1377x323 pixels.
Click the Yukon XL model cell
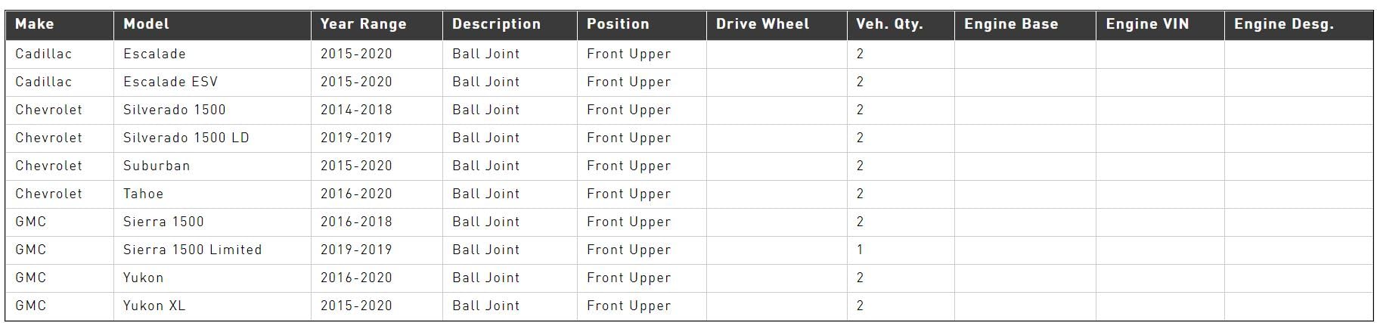154,306
